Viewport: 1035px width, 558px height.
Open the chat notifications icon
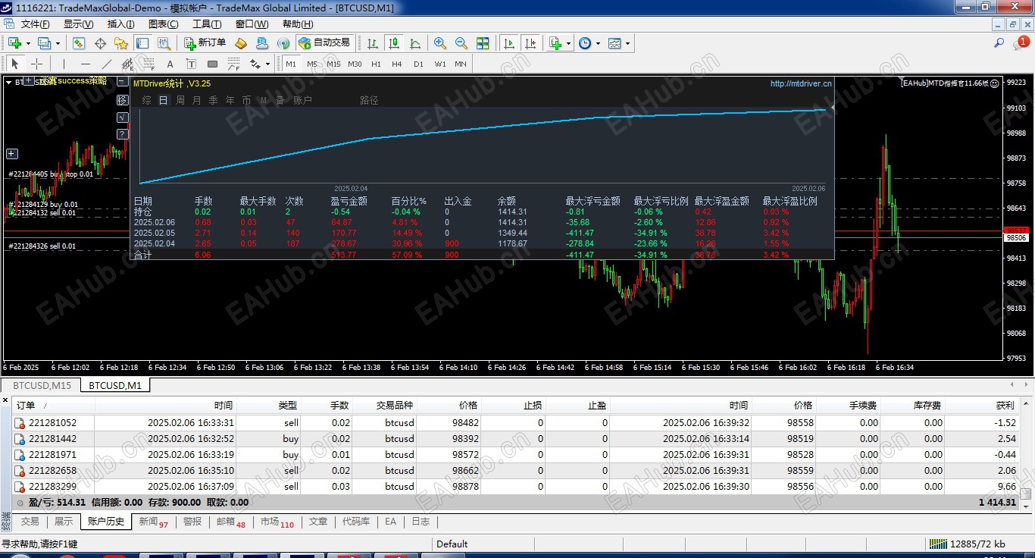point(1020,43)
